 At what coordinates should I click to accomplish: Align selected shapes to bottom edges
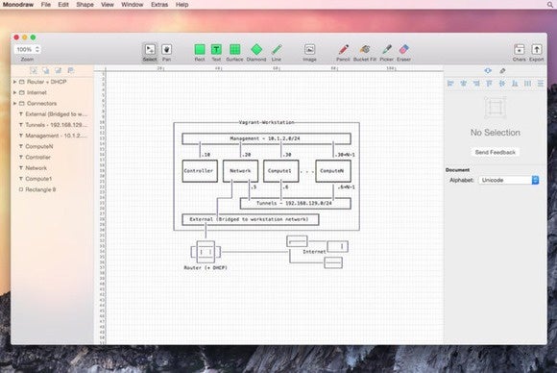515,84
